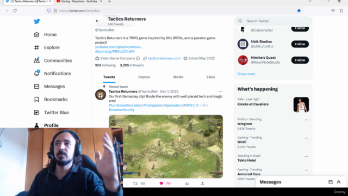Open the #madewithunity hashtag

tap(121, 110)
